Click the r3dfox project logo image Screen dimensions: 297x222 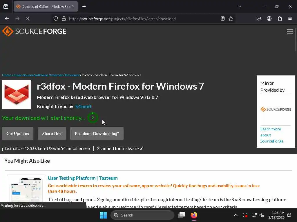17,95
